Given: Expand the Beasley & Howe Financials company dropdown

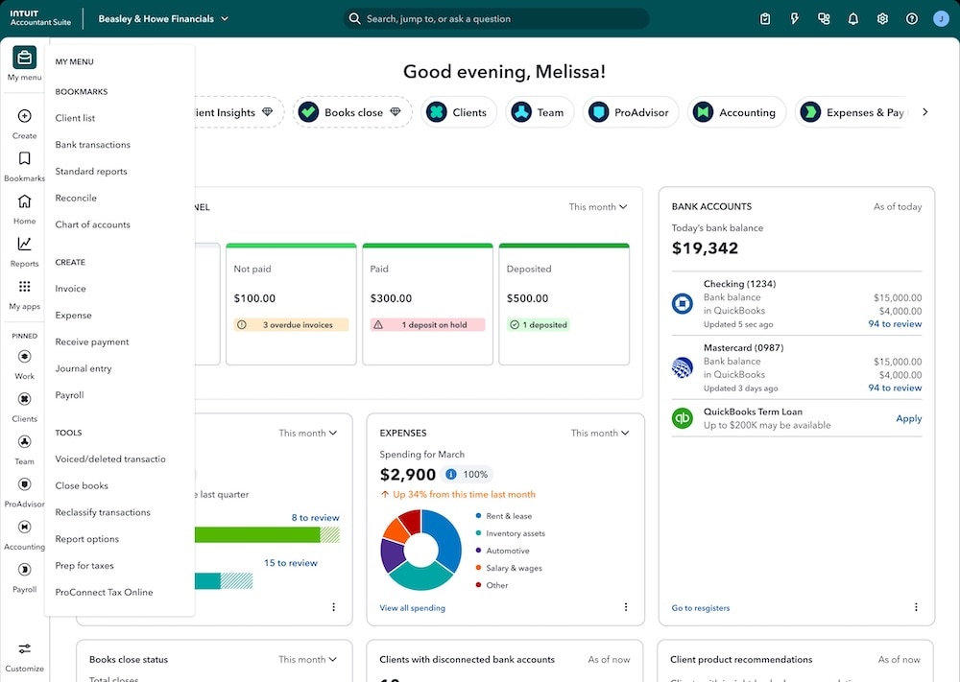Looking at the screenshot, I should [163, 18].
